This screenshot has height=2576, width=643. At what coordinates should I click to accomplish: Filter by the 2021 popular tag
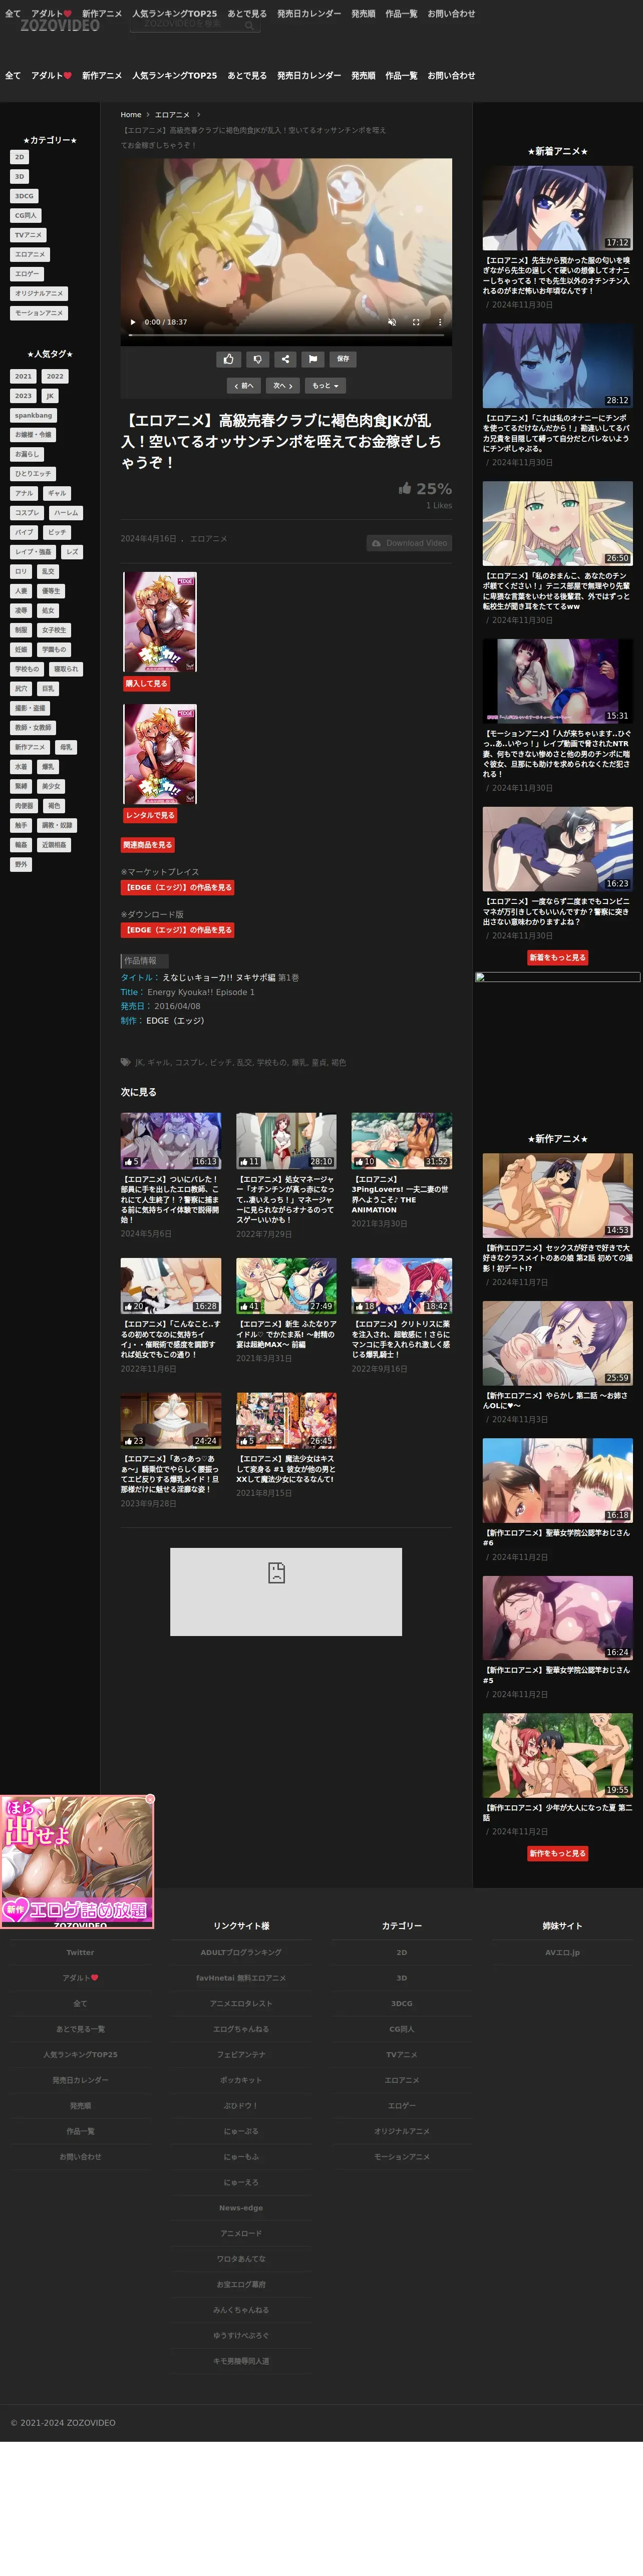[x=23, y=377]
